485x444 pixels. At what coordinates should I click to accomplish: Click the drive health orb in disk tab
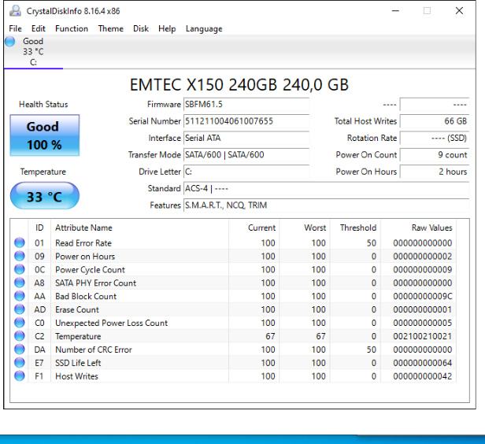click(9, 40)
